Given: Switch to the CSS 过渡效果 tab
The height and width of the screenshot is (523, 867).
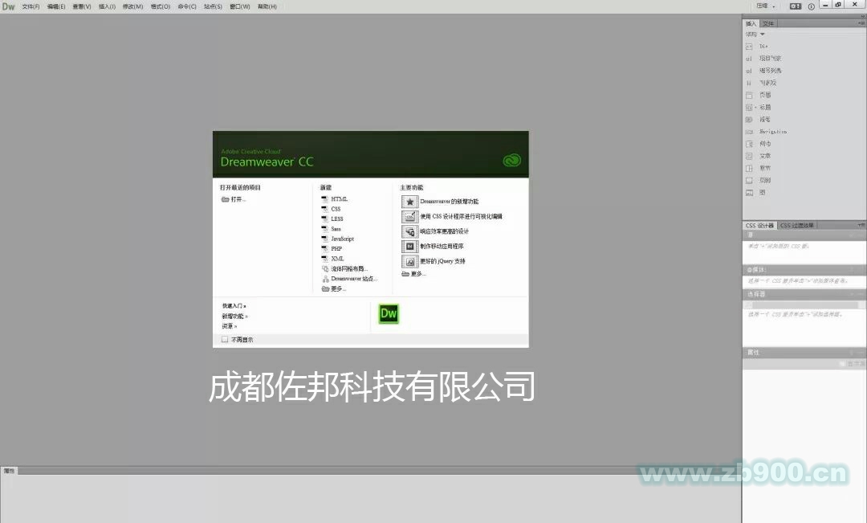Looking at the screenshot, I should pos(800,225).
